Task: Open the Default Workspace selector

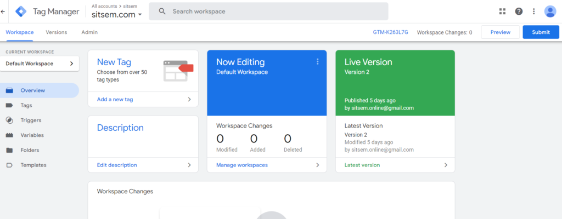Action: click(40, 64)
